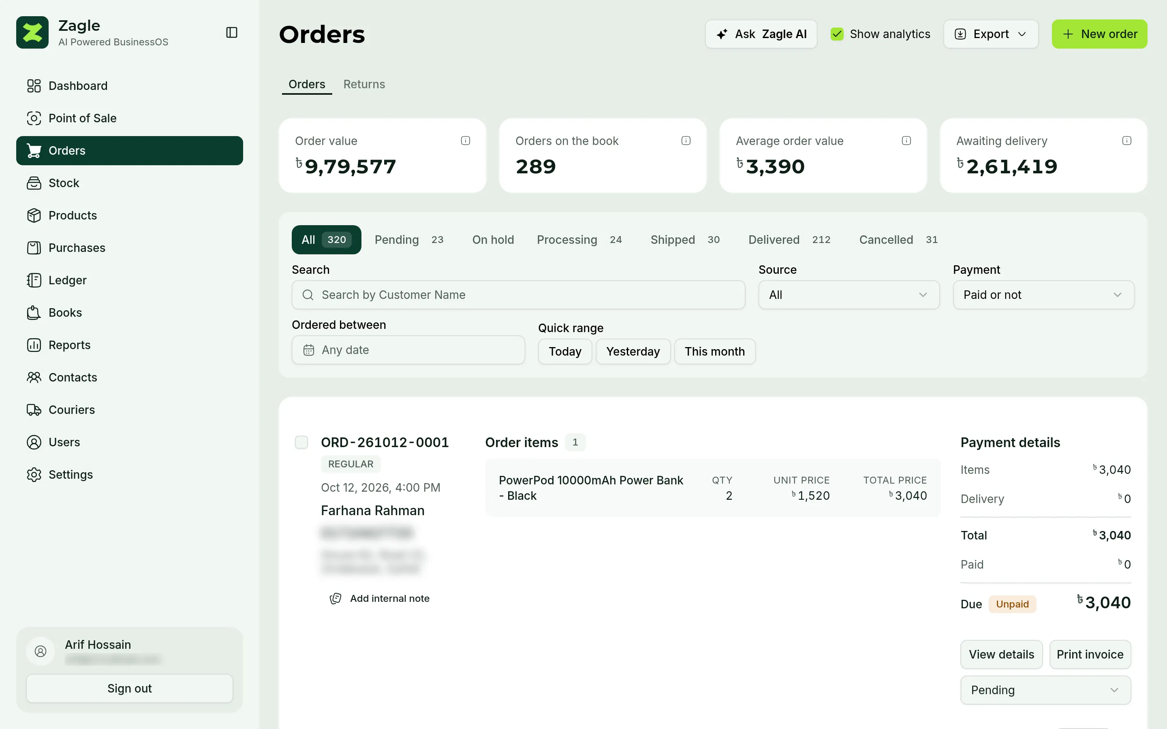Image resolution: width=1167 pixels, height=729 pixels.
Task: Open the Books page
Action: click(x=129, y=312)
